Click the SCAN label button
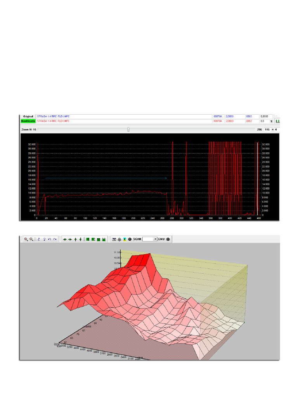Viewport: 298px width, 398px height. click(x=137, y=239)
